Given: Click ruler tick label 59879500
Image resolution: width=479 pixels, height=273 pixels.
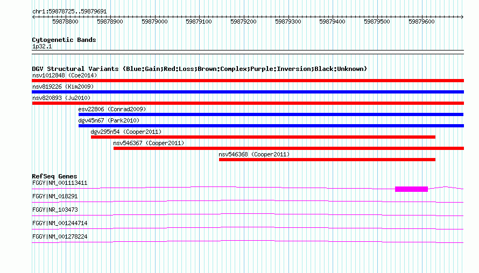Looking at the screenshot, I should click(377, 21).
